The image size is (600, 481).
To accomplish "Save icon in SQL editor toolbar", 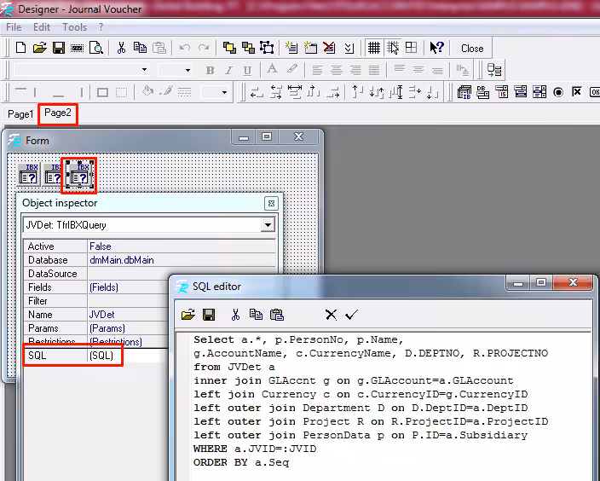I will [209, 315].
